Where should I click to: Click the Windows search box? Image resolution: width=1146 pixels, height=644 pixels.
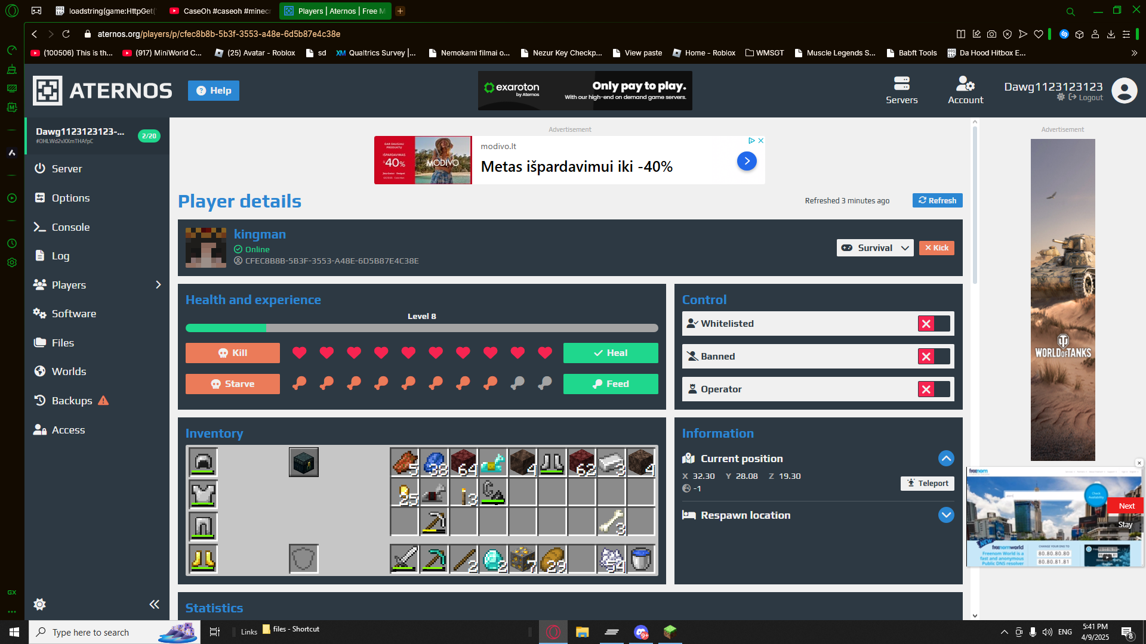pyautogui.click(x=115, y=632)
